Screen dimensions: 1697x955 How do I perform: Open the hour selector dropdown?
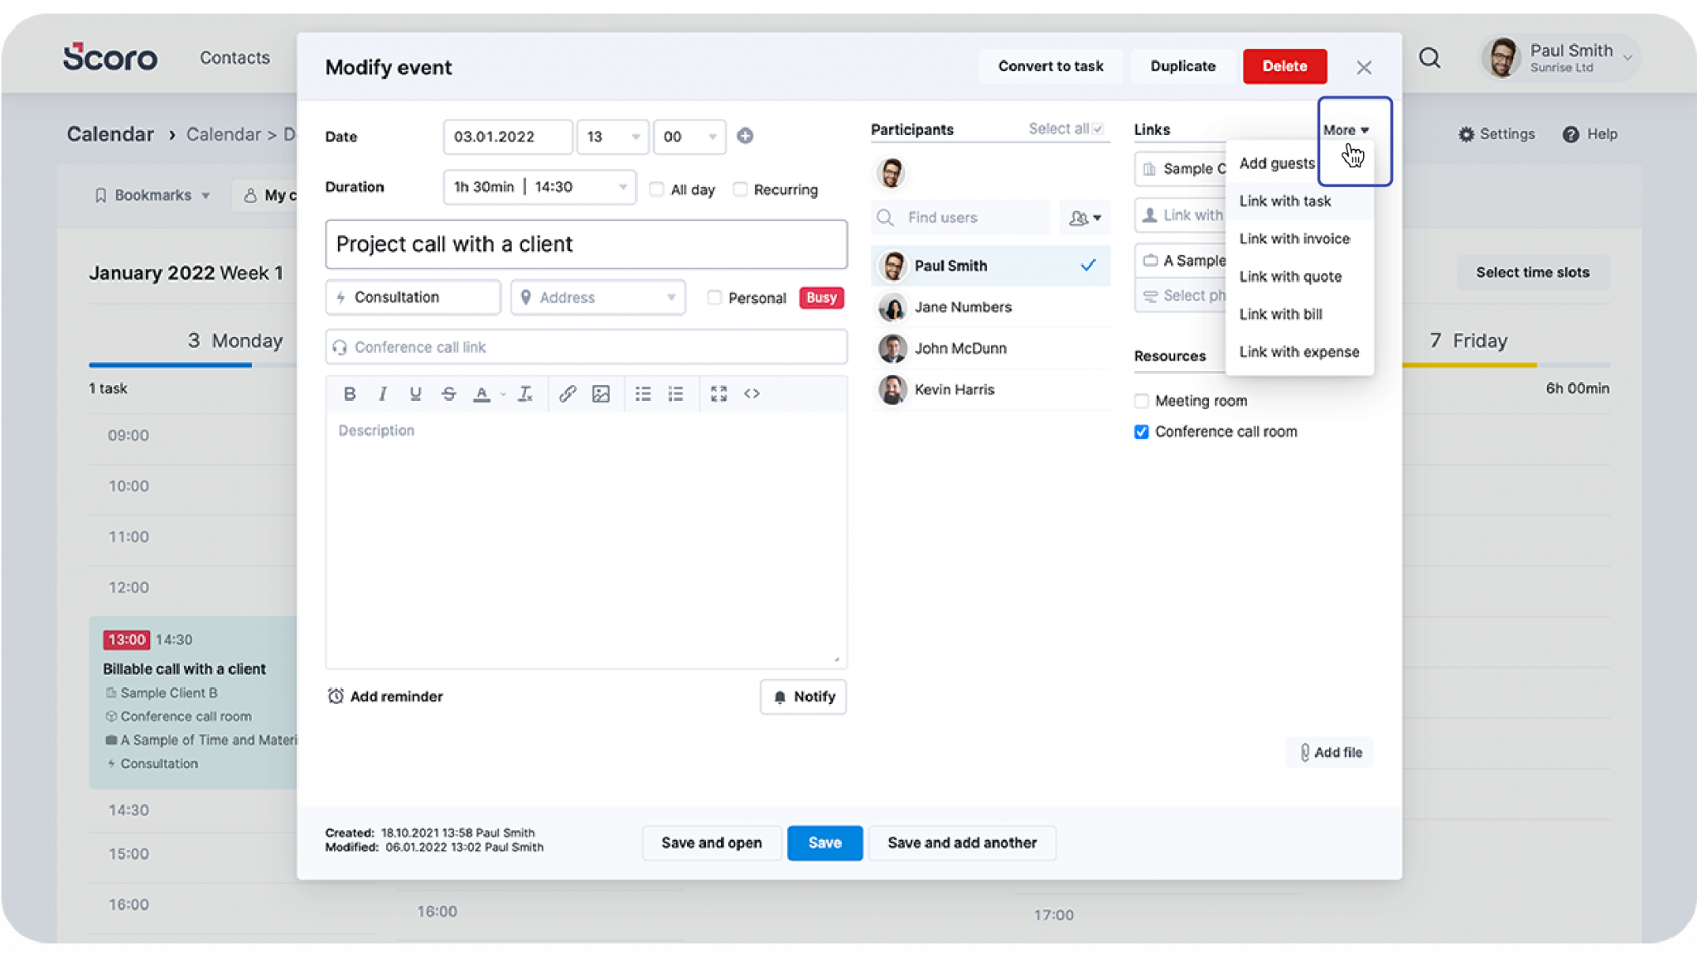(x=635, y=137)
